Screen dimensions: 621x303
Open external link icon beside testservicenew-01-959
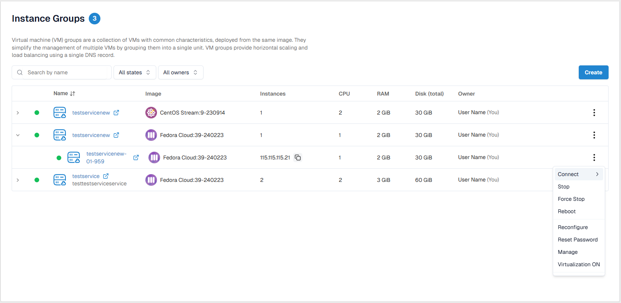136,157
